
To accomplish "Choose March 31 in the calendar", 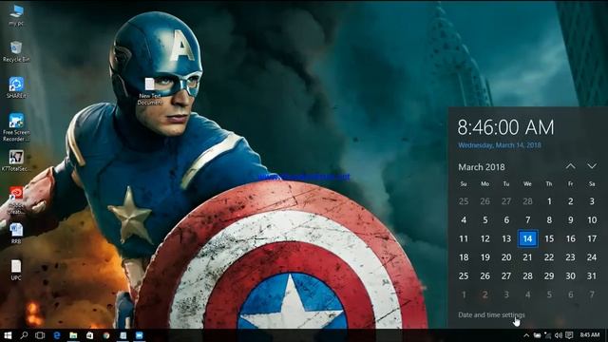I will click(x=592, y=275).
